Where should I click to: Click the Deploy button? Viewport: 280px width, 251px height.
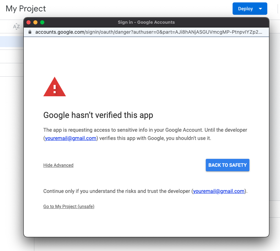(x=245, y=9)
